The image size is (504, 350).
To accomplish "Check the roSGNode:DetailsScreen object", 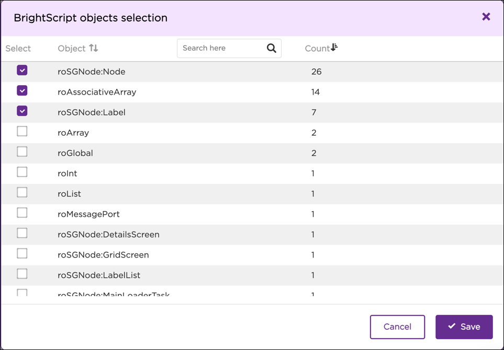I will 21,233.
